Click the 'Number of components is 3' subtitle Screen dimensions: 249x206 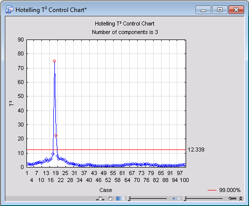coord(125,32)
